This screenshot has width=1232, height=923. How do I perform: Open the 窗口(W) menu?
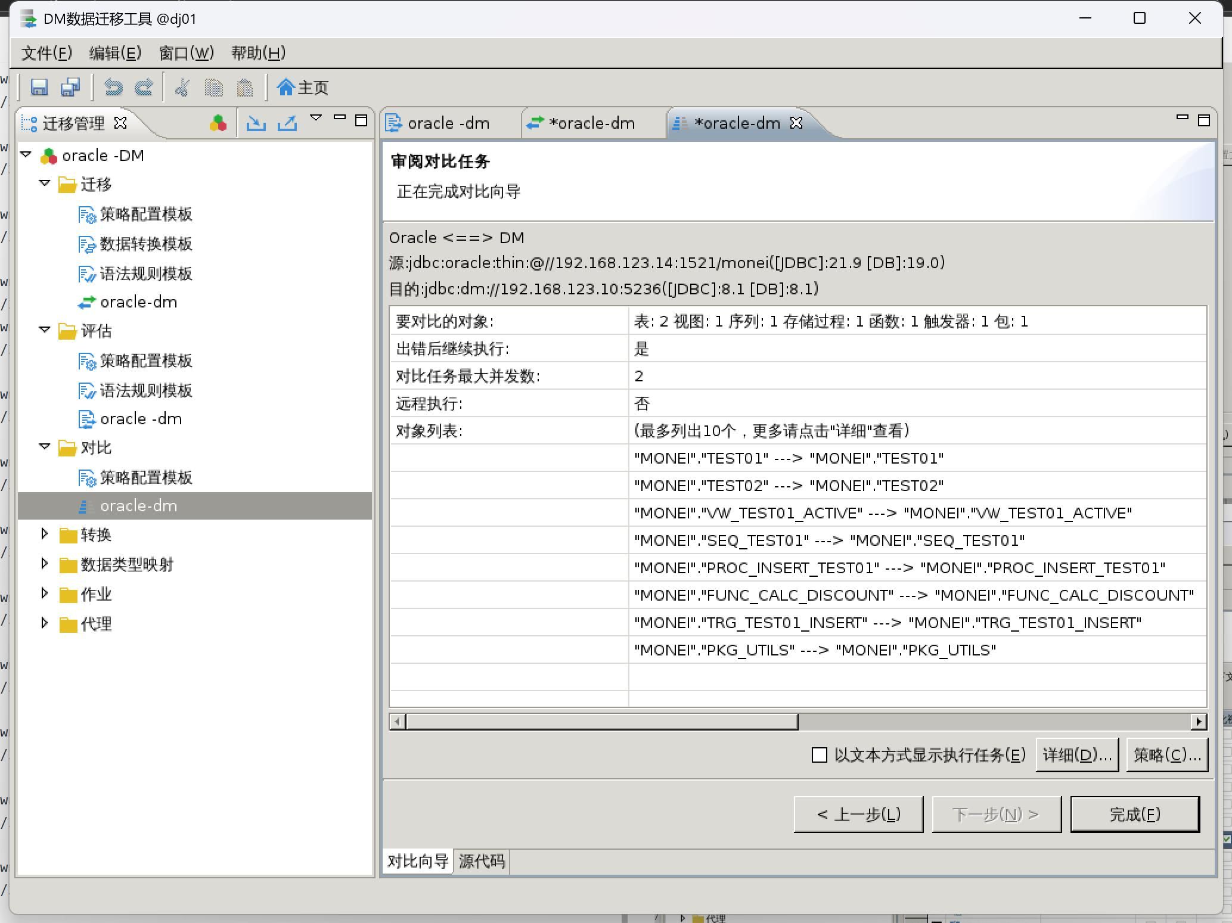186,53
